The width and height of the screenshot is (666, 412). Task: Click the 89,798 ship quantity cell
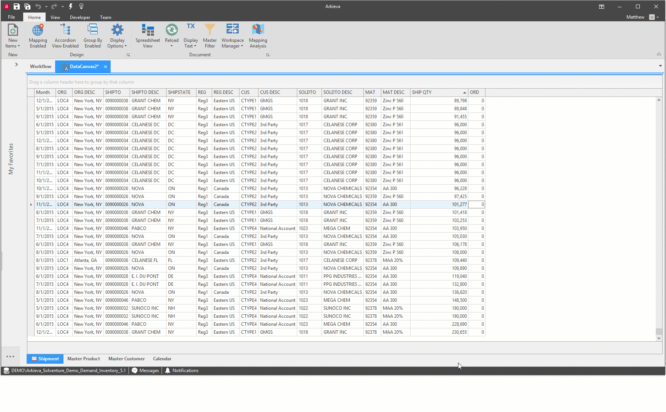pos(439,101)
